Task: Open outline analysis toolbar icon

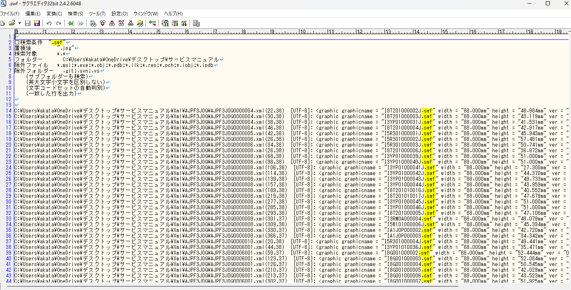Action: pyautogui.click(x=152, y=23)
